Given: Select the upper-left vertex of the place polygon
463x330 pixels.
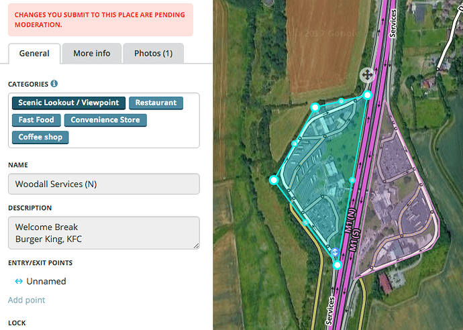Looking at the screenshot, I should point(314,107).
